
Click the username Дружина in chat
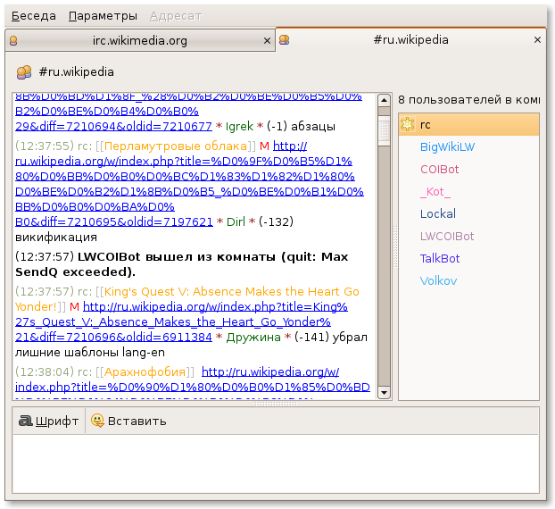(253, 338)
